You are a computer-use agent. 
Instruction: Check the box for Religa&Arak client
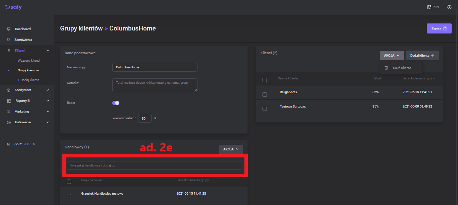point(265,95)
